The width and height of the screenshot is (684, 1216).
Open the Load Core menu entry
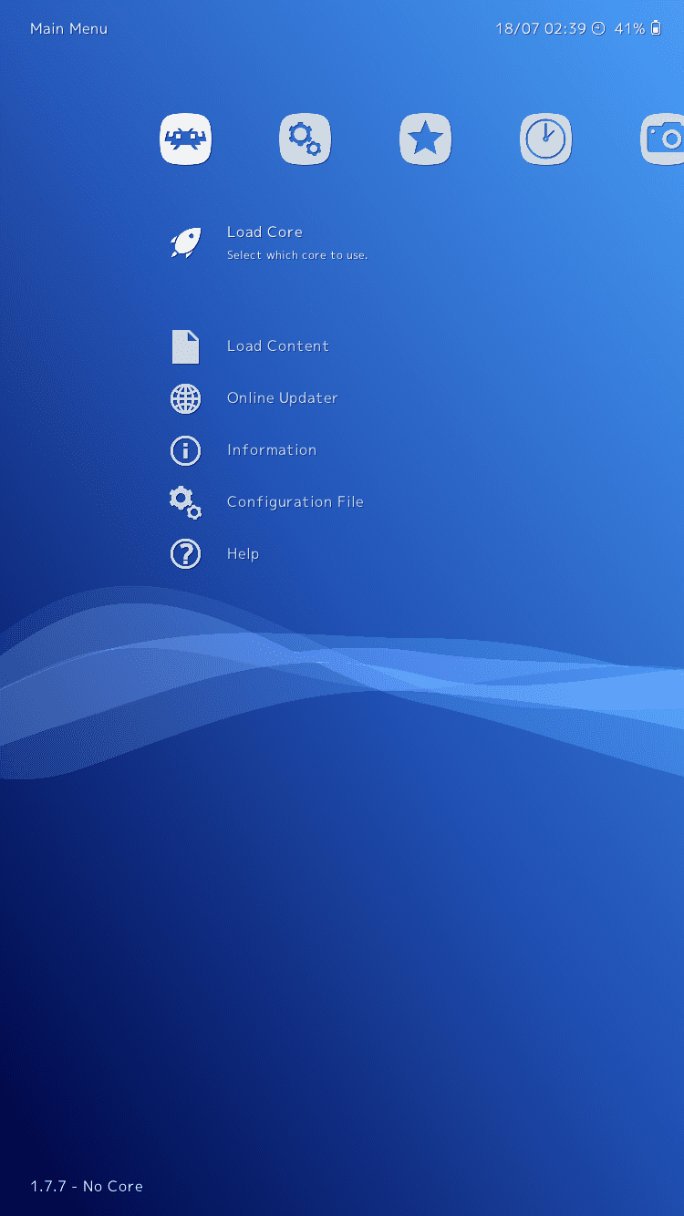(x=264, y=232)
